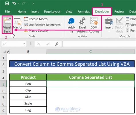Viewport: 136px width, 115px height.
Task: Open the Data tab
Action: 133,12
